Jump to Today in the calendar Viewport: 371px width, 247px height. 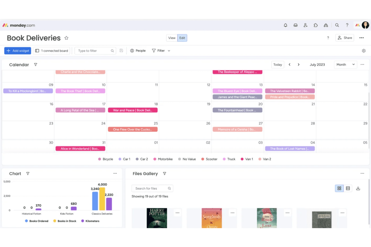(x=277, y=65)
